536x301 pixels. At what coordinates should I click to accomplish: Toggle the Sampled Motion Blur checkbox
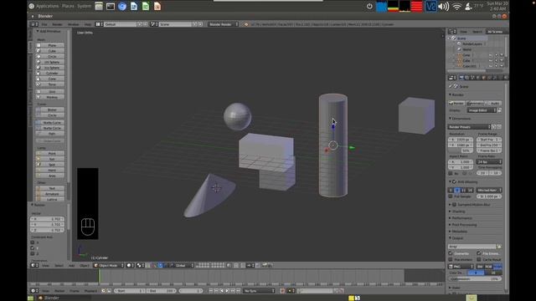[x=454, y=204]
